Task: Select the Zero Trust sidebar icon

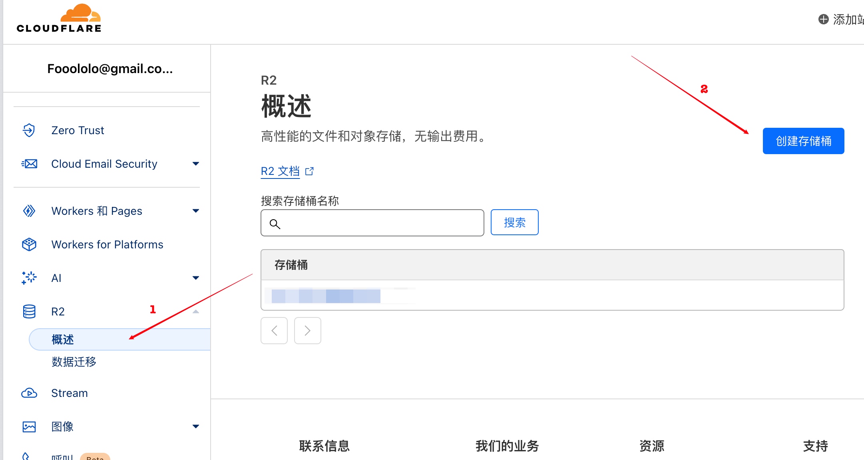Action: tap(29, 130)
